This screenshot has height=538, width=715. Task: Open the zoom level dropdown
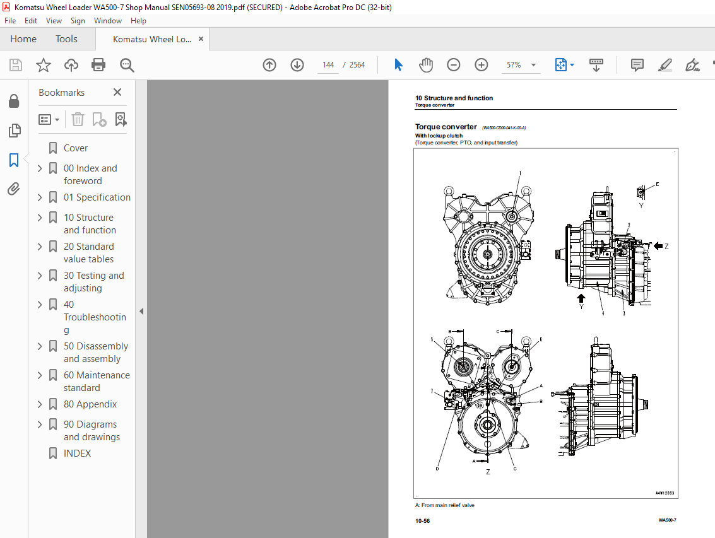click(x=533, y=65)
